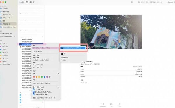Select 書類 in the sidebar

pos(4,21)
